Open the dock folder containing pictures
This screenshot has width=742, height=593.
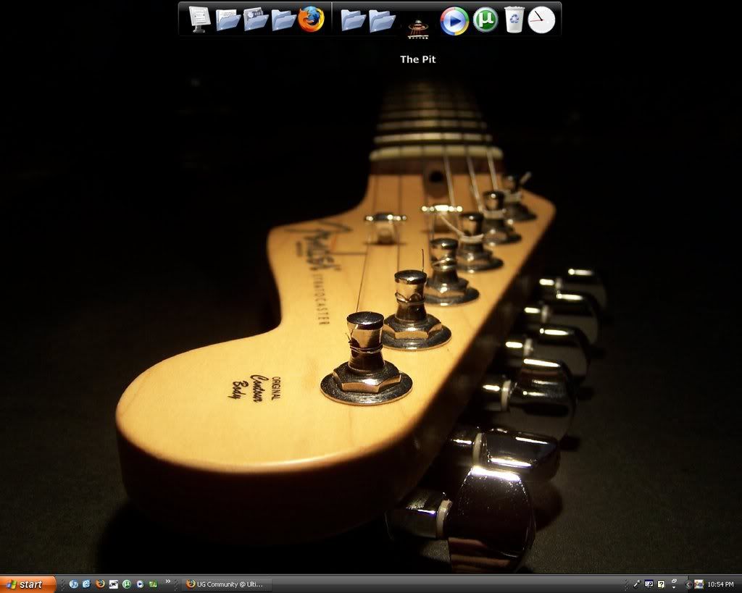point(256,20)
